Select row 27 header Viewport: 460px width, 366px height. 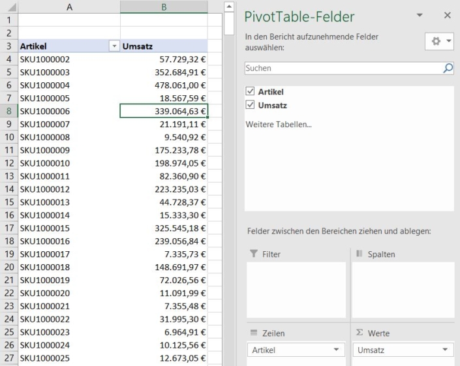pyautogui.click(x=8, y=358)
